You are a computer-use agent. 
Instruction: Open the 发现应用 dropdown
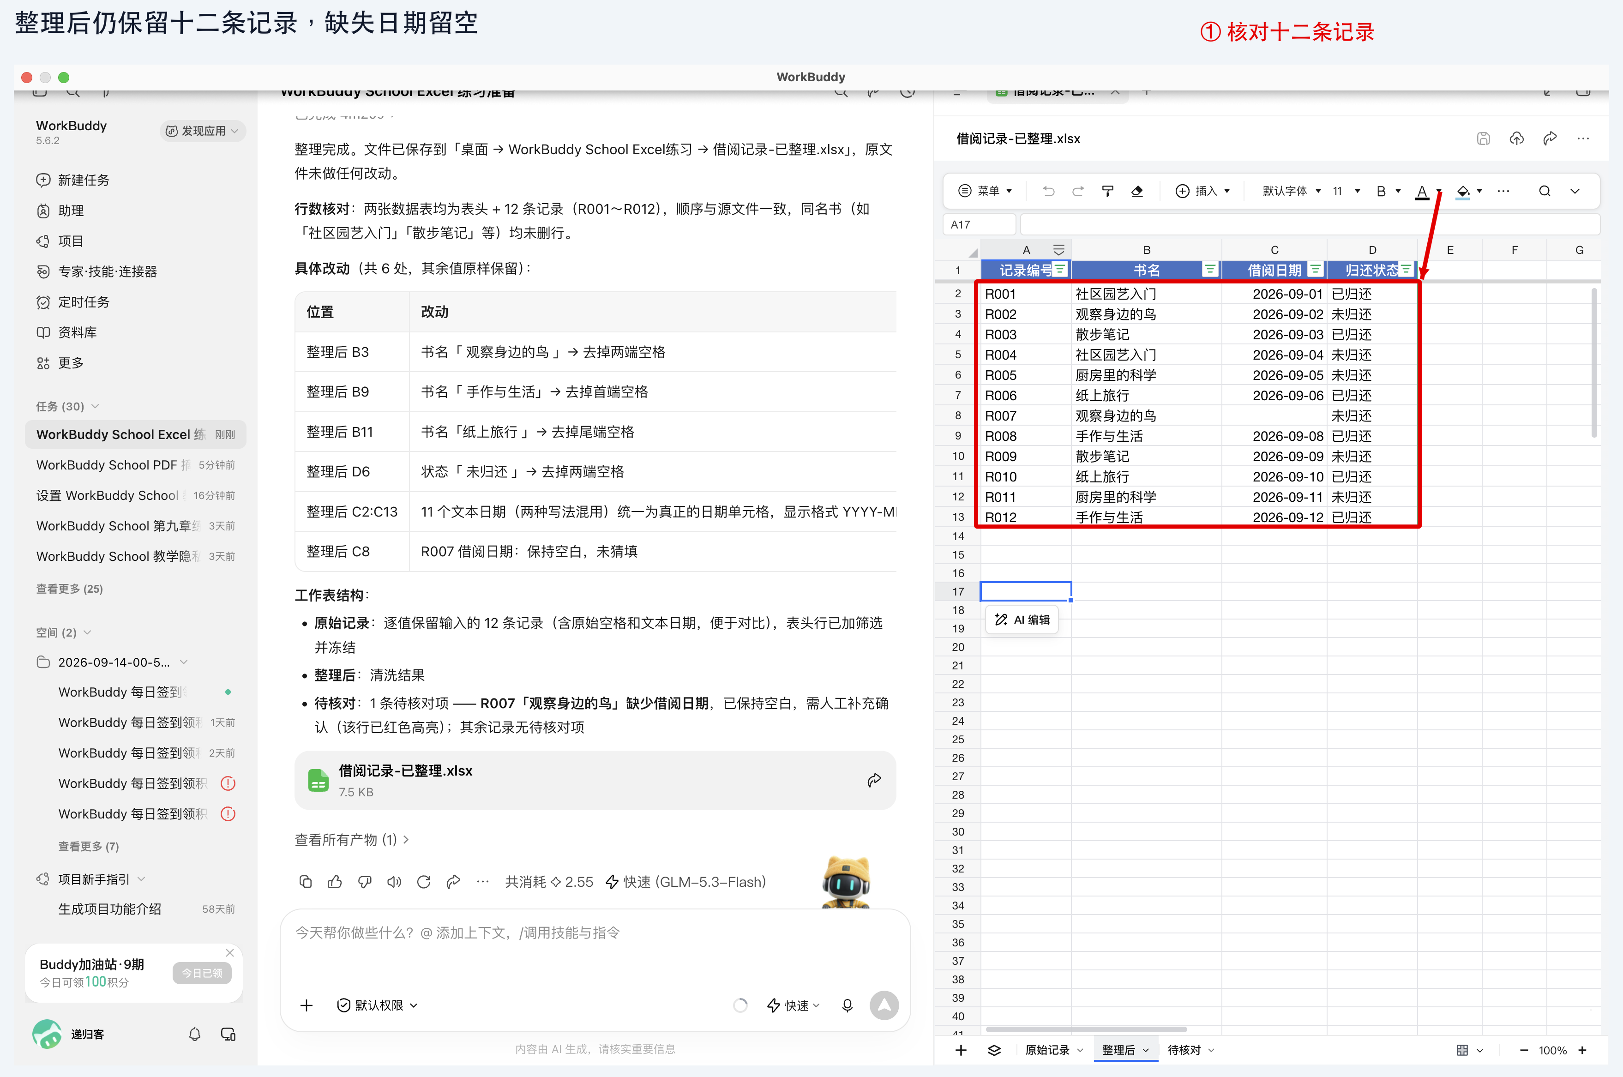click(x=203, y=131)
